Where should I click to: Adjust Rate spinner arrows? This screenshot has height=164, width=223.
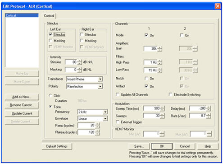[209, 116]
